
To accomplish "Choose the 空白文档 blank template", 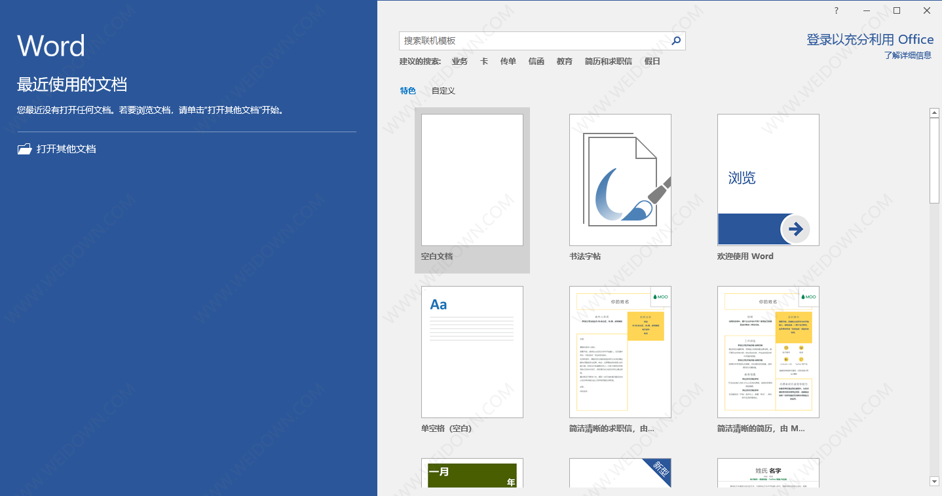I will [x=472, y=190].
